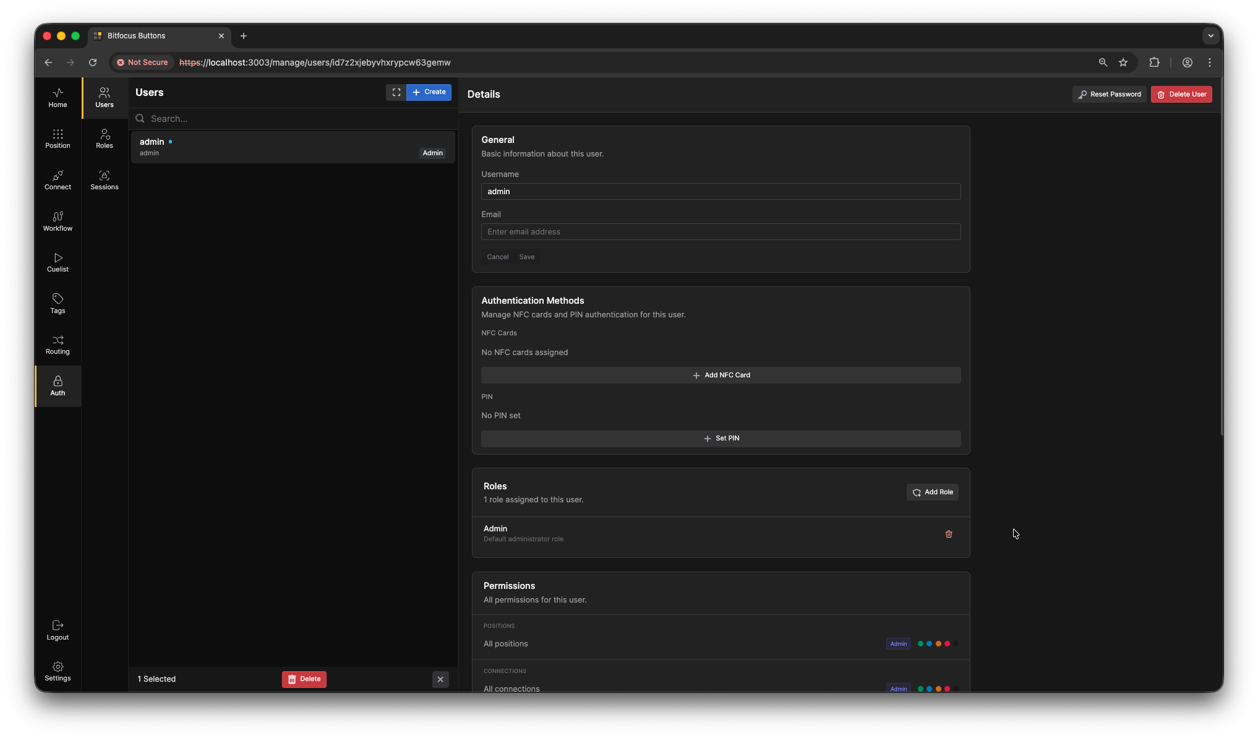Click the Admin badge on user row

click(432, 153)
